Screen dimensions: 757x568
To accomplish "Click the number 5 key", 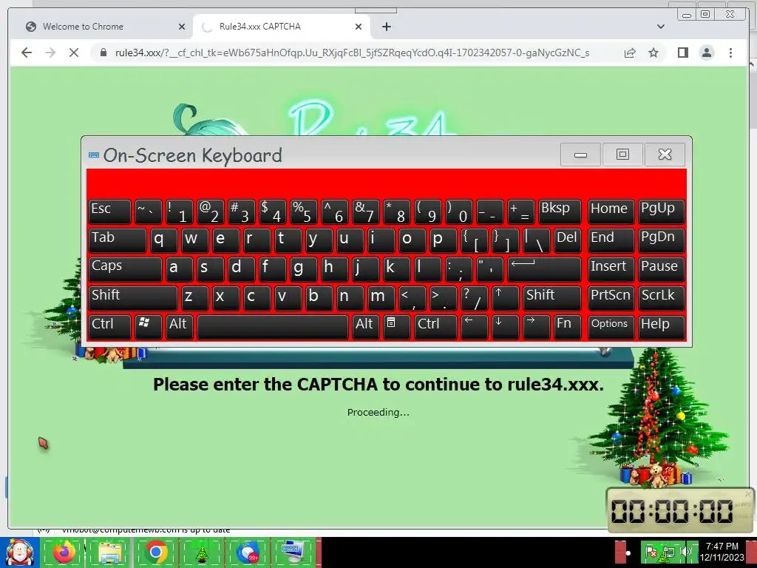I will (x=303, y=211).
